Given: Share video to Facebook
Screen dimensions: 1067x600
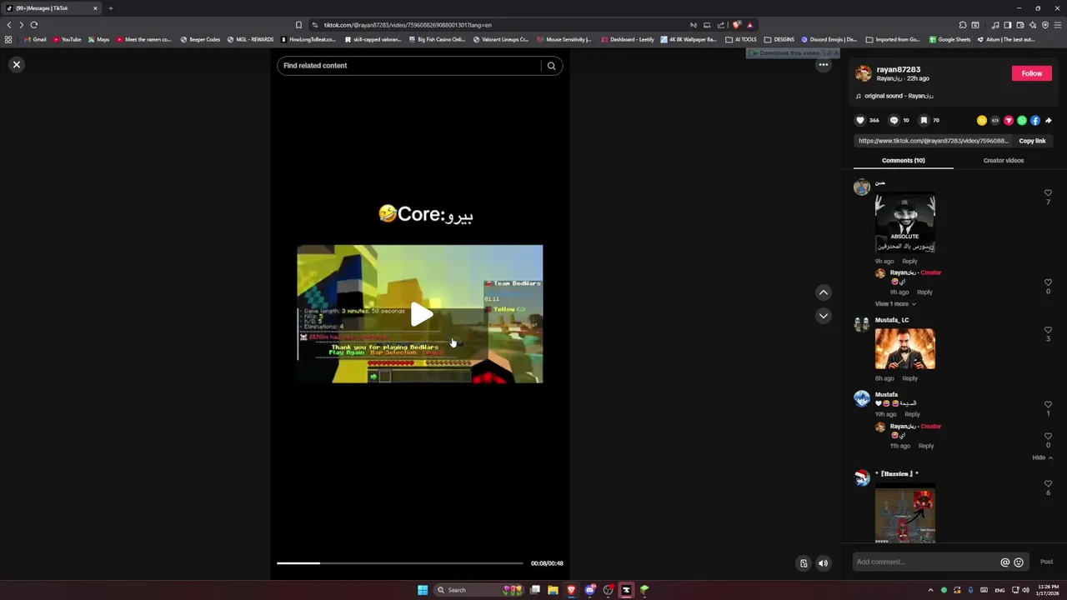Looking at the screenshot, I should point(1034,120).
